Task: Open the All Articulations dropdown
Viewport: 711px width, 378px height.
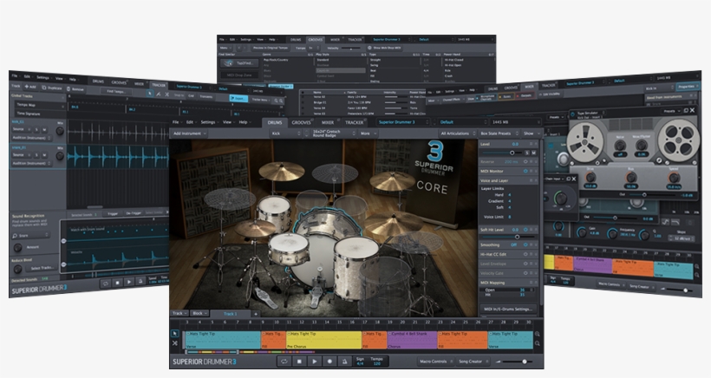Action: coord(458,134)
